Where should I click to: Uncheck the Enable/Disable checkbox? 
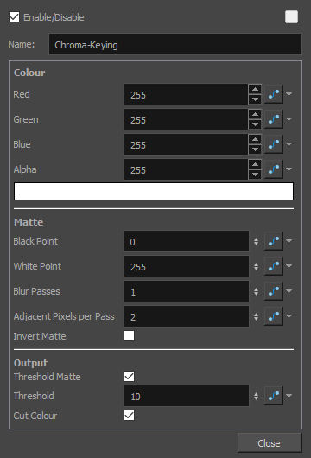(x=14, y=17)
